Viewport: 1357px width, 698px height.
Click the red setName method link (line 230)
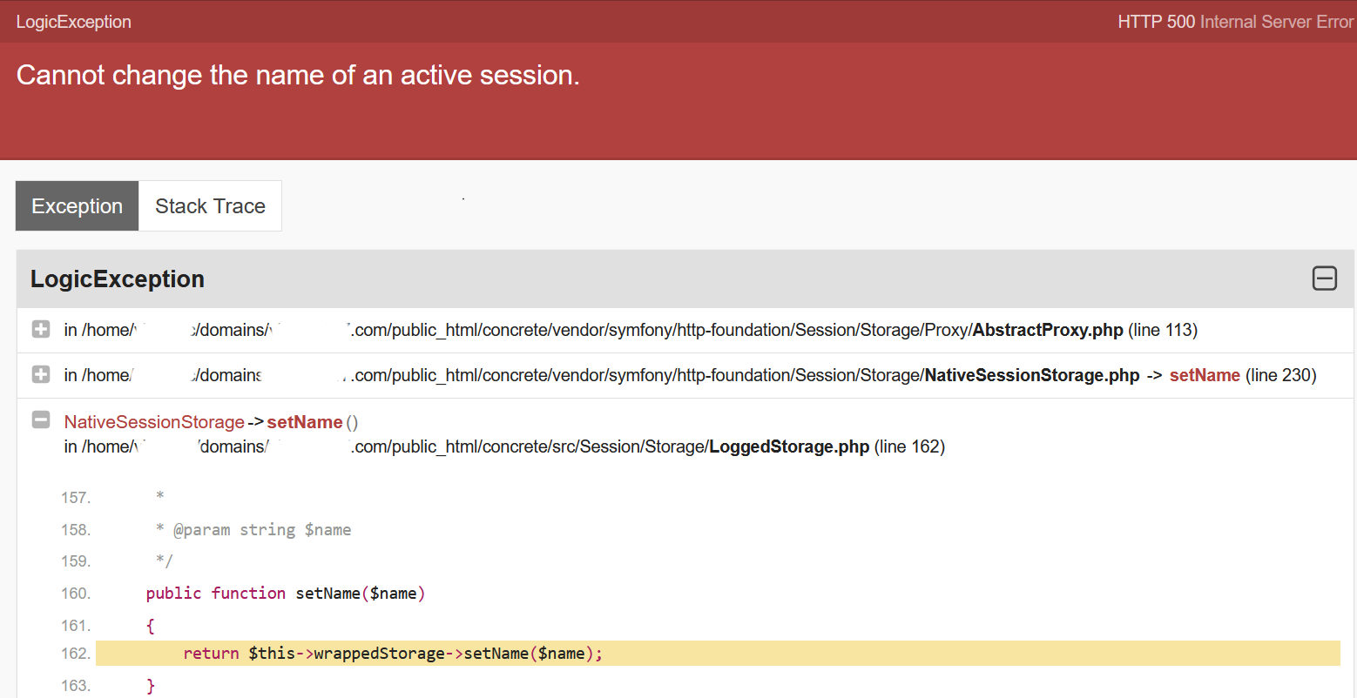click(x=1205, y=375)
